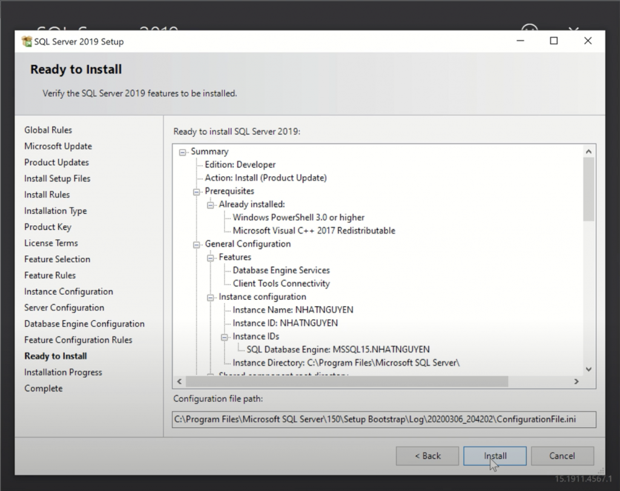Select the Installation Progress step
Viewport: 620px width, 491px height.
coord(63,373)
